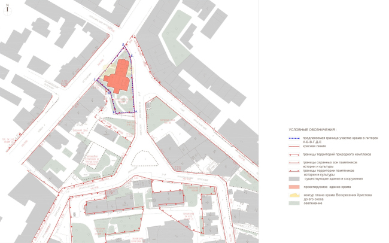389x243 pixels.
Task: Click boundary point Д on the plot
Action: click(x=124, y=45)
